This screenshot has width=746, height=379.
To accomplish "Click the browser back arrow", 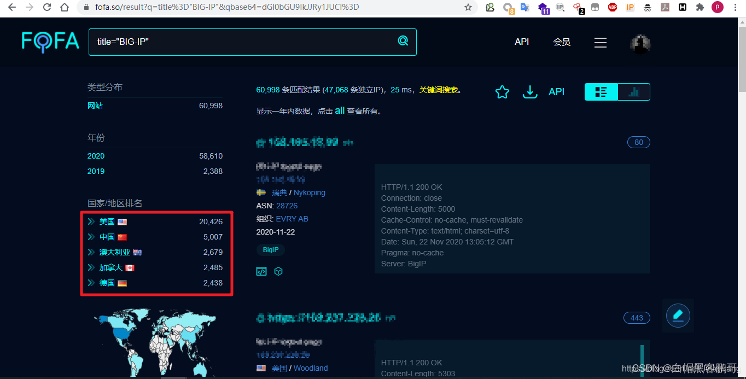I will (x=11, y=7).
